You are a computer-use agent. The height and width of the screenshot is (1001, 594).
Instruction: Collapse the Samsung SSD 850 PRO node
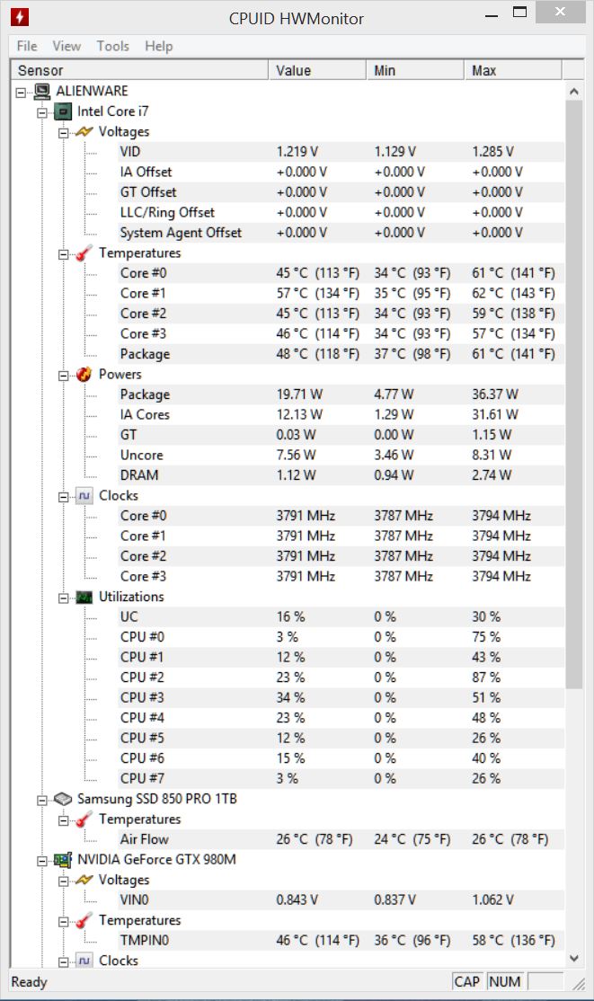coord(41,800)
